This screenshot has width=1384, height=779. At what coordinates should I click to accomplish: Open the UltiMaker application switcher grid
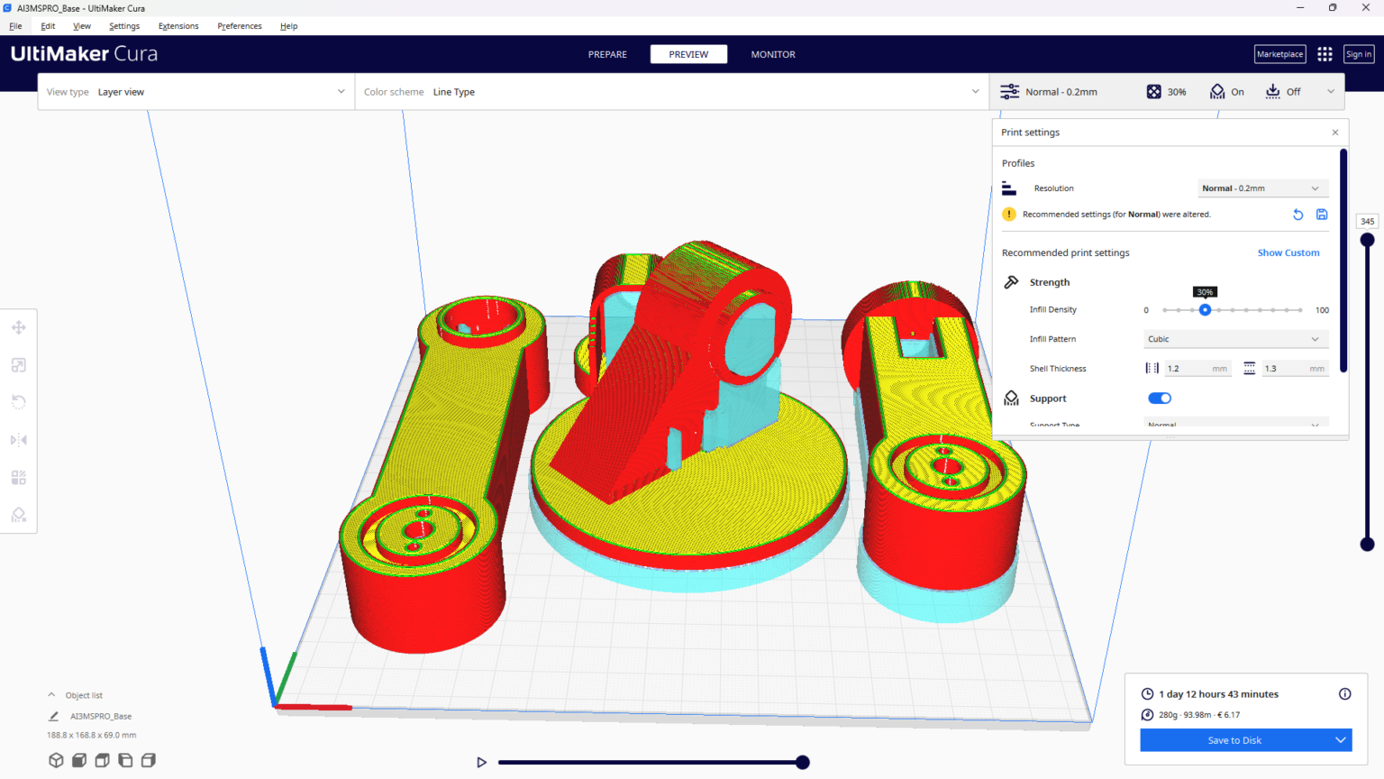tap(1325, 53)
